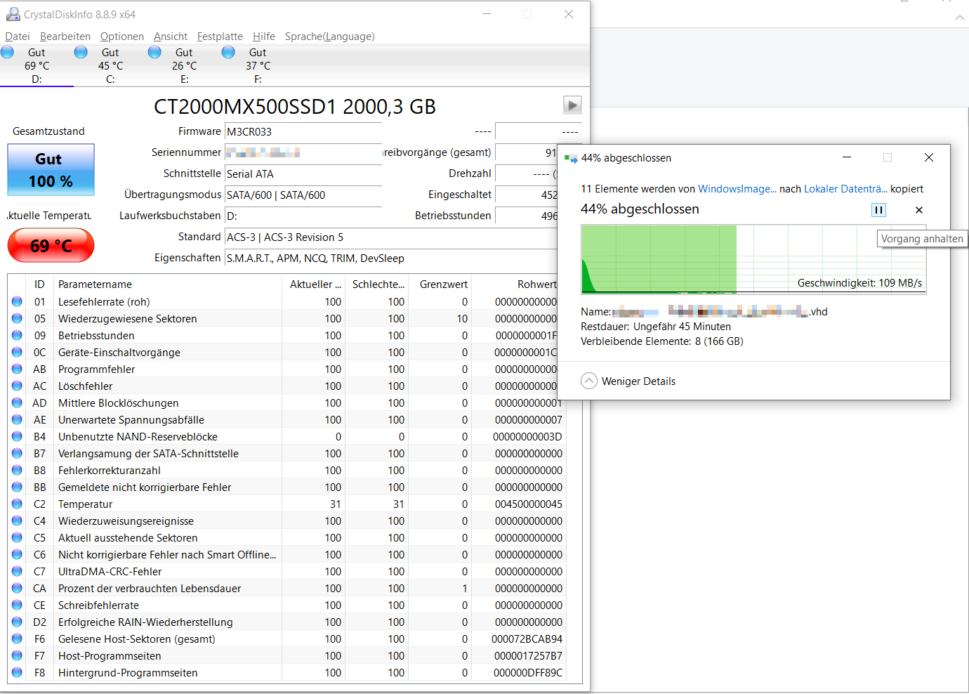Image resolution: width=969 pixels, height=694 pixels.
Task: Click status icon of Löschfehler row
Action: click(17, 386)
